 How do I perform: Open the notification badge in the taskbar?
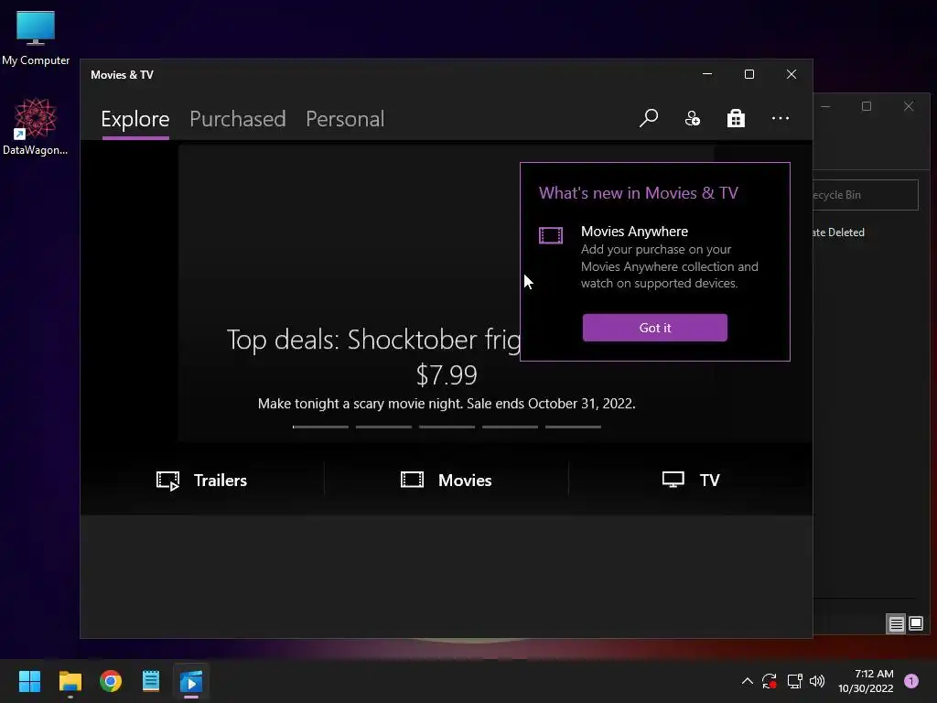coord(911,681)
